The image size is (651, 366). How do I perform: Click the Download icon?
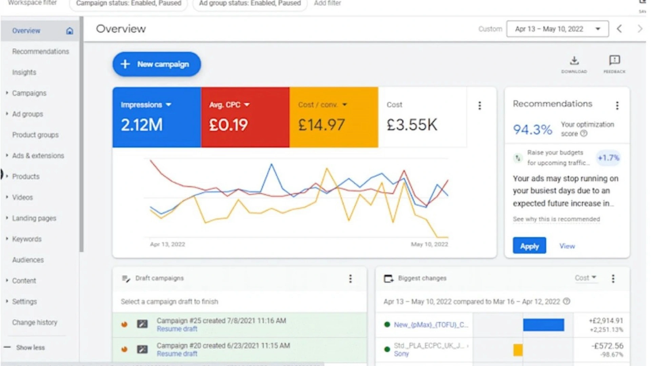click(574, 61)
